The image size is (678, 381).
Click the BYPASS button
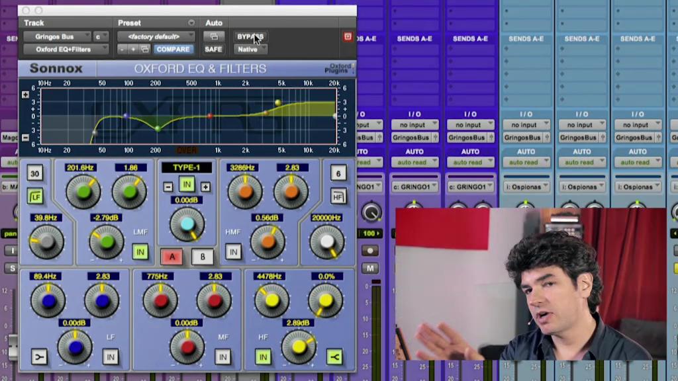(x=250, y=37)
